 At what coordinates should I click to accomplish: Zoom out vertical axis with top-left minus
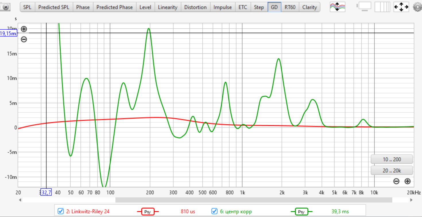pyautogui.click(x=24, y=40)
